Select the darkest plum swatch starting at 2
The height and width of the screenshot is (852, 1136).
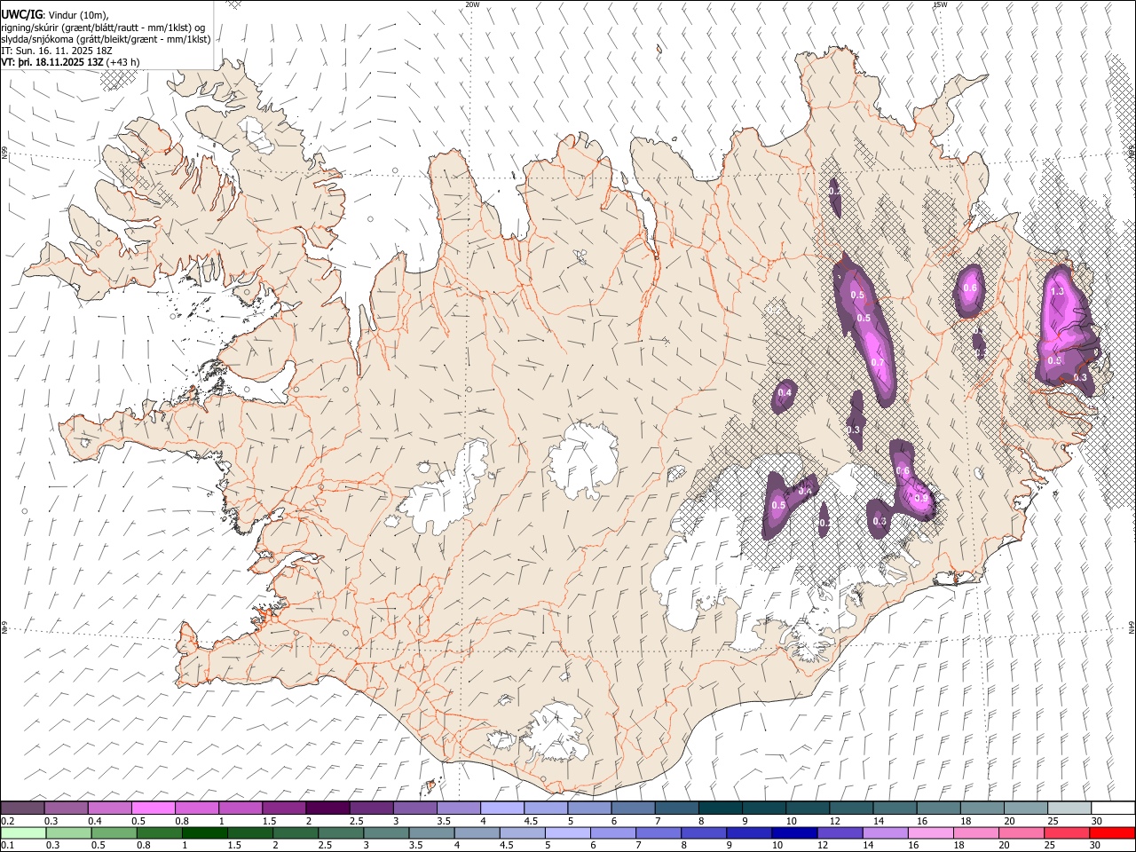[327, 808]
